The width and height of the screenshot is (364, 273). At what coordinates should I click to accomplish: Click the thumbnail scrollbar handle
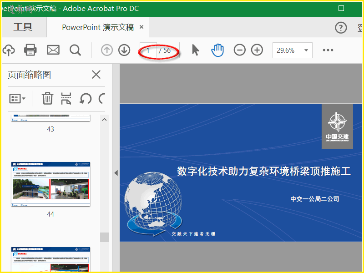point(105,237)
